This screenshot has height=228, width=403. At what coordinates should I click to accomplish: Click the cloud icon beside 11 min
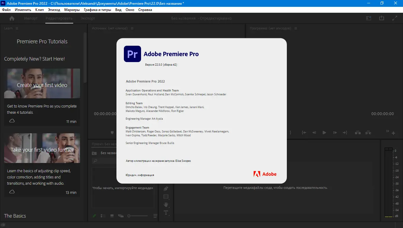pyautogui.click(x=12, y=121)
